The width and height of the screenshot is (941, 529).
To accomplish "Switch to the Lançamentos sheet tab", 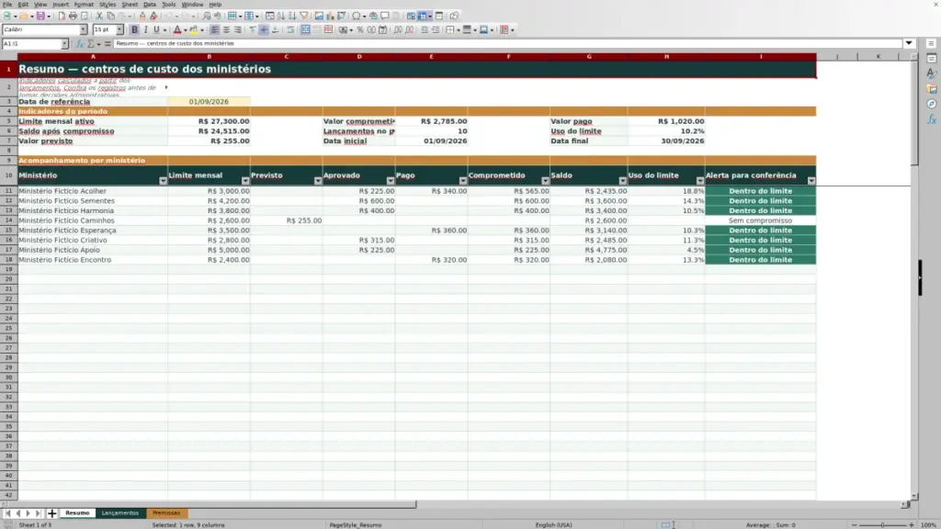I will (x=120, y=513).
